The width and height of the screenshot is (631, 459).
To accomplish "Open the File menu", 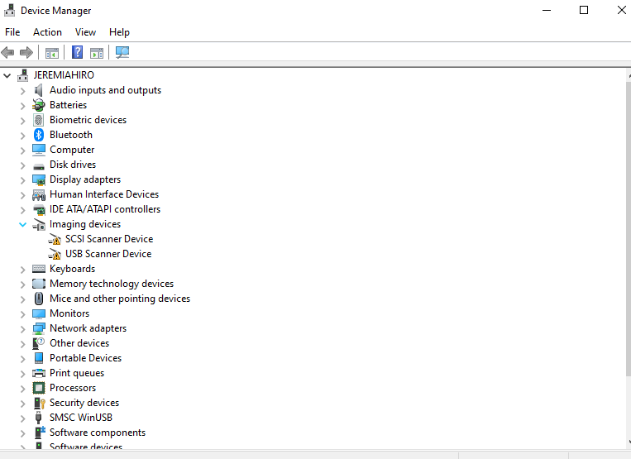I will click(12, 32).
